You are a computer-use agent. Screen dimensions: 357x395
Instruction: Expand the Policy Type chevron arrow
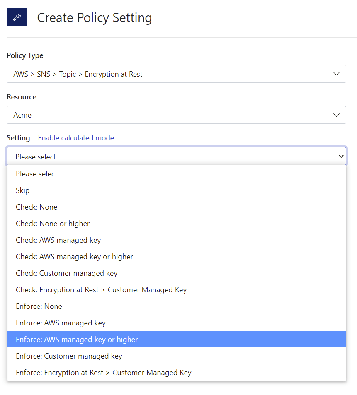click(x=336, y=74)
